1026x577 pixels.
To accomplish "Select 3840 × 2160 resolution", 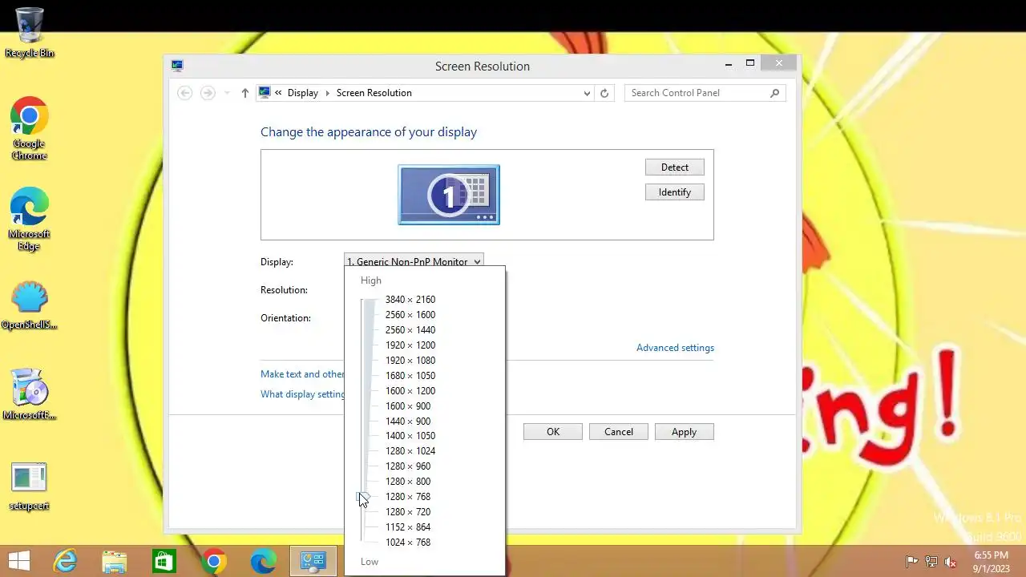I will (410, 300).
